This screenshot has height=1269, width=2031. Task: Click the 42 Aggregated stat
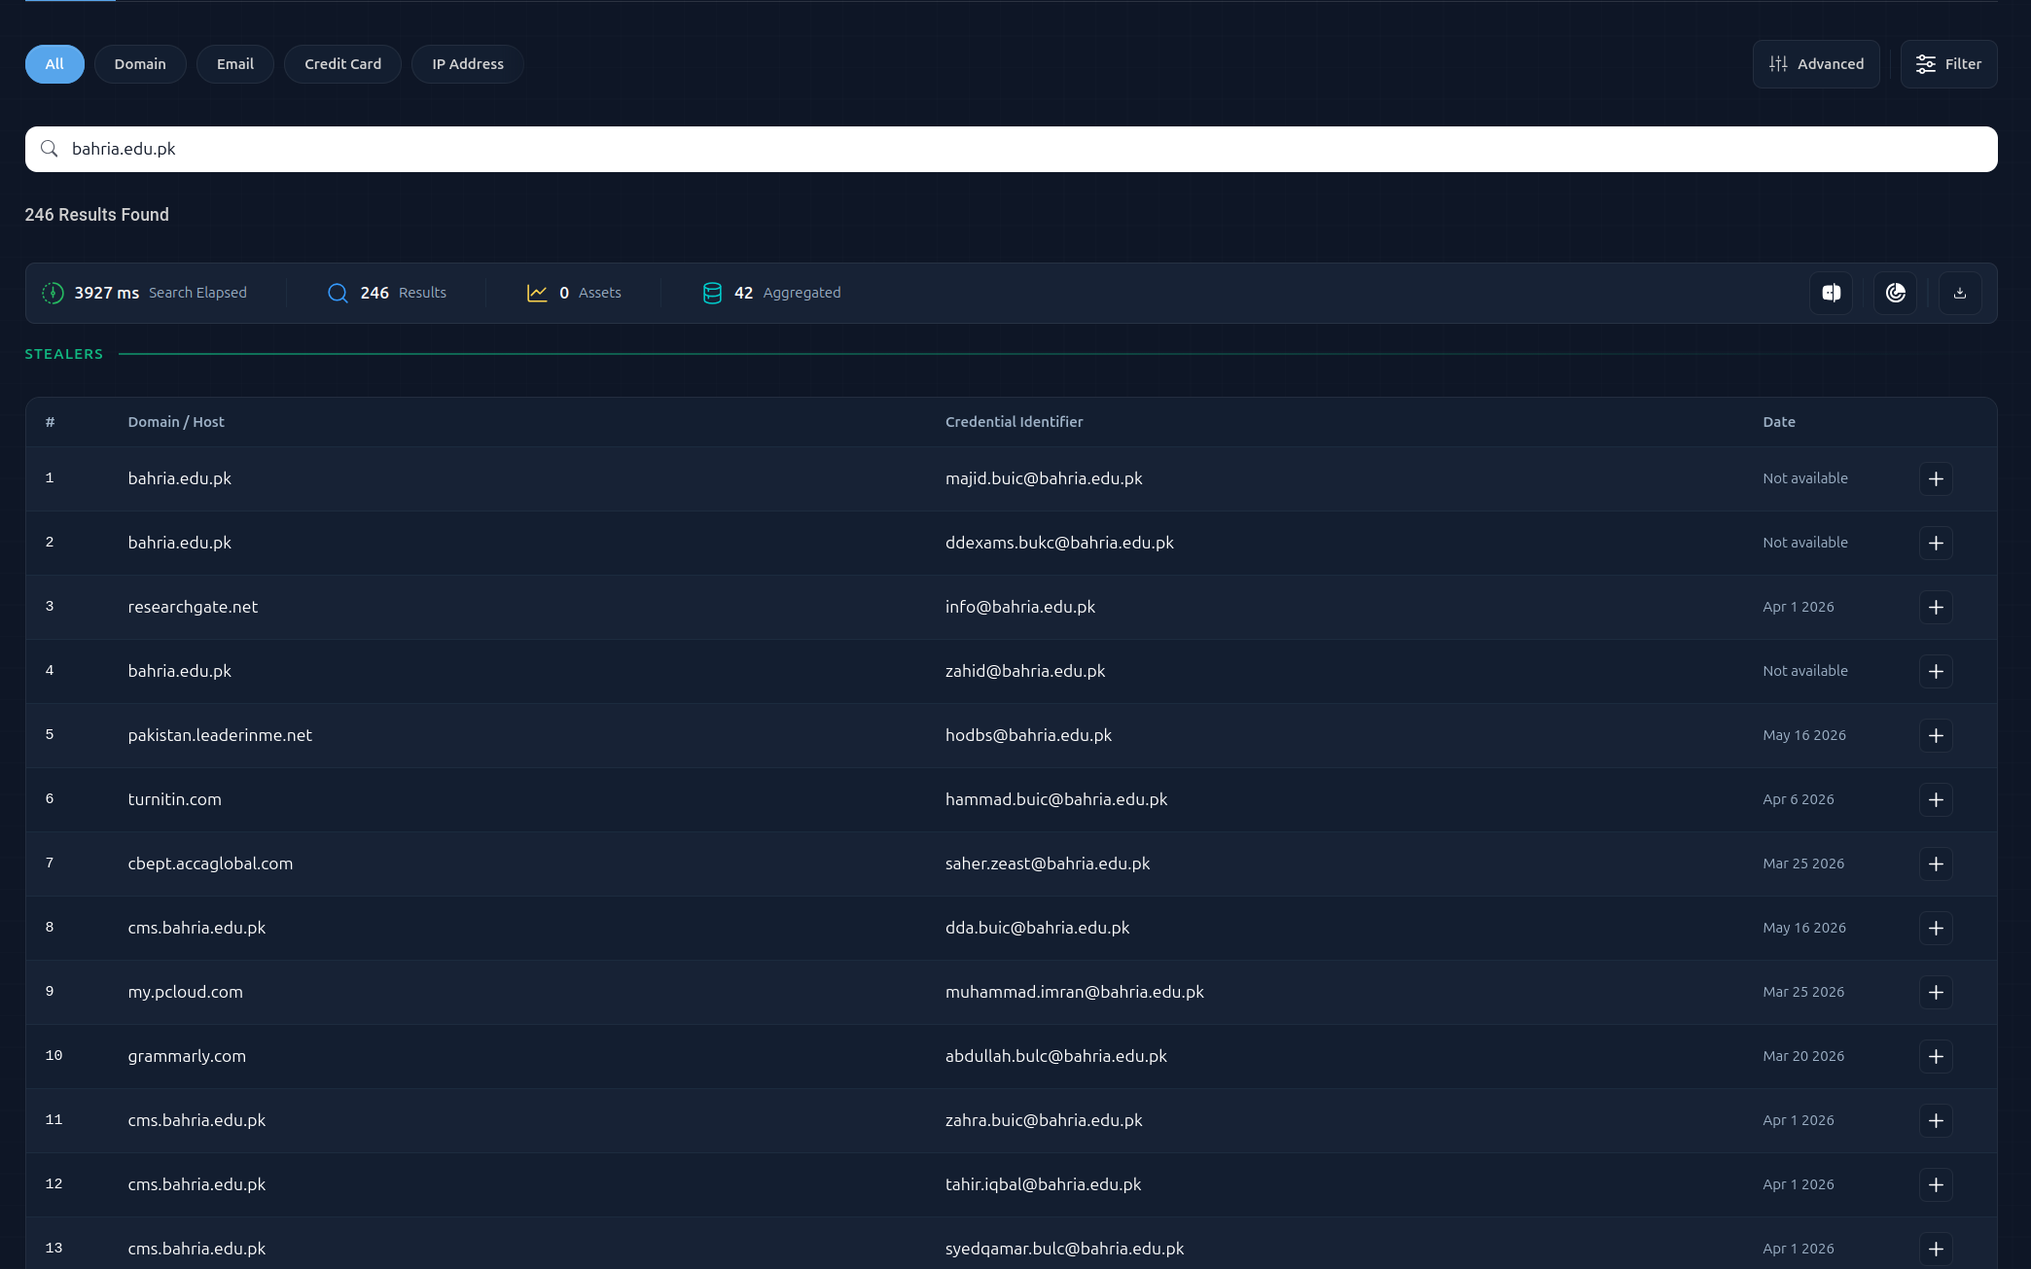click(x=772, y=293)
